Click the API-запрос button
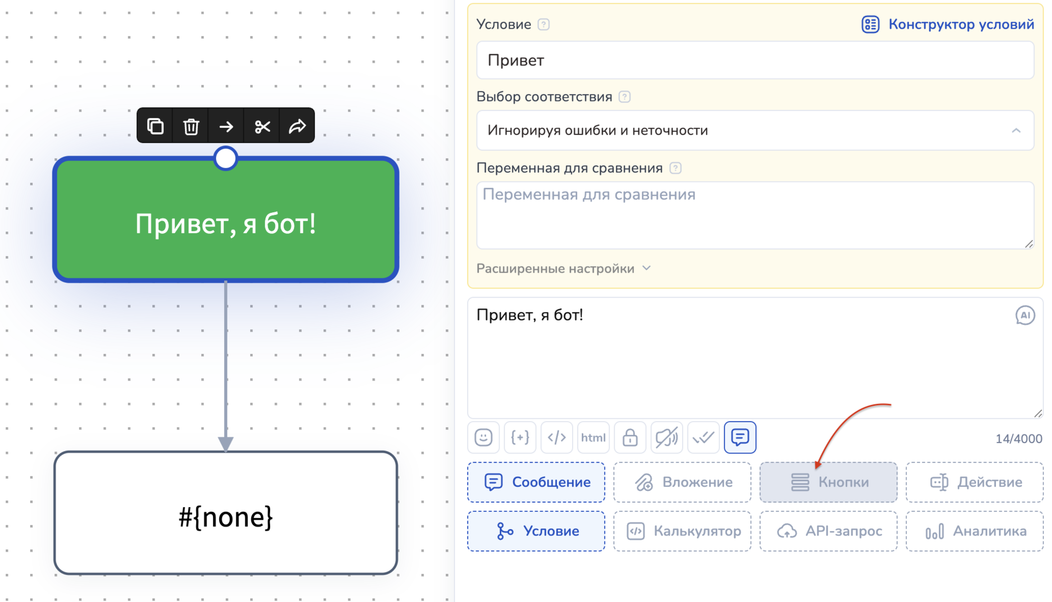 click(x=828, y=531)
